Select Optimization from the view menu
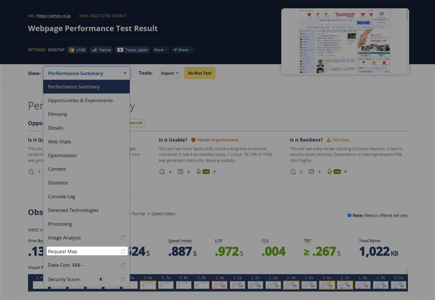The height and width of the screenshot is (300, 435). point(87,155)
